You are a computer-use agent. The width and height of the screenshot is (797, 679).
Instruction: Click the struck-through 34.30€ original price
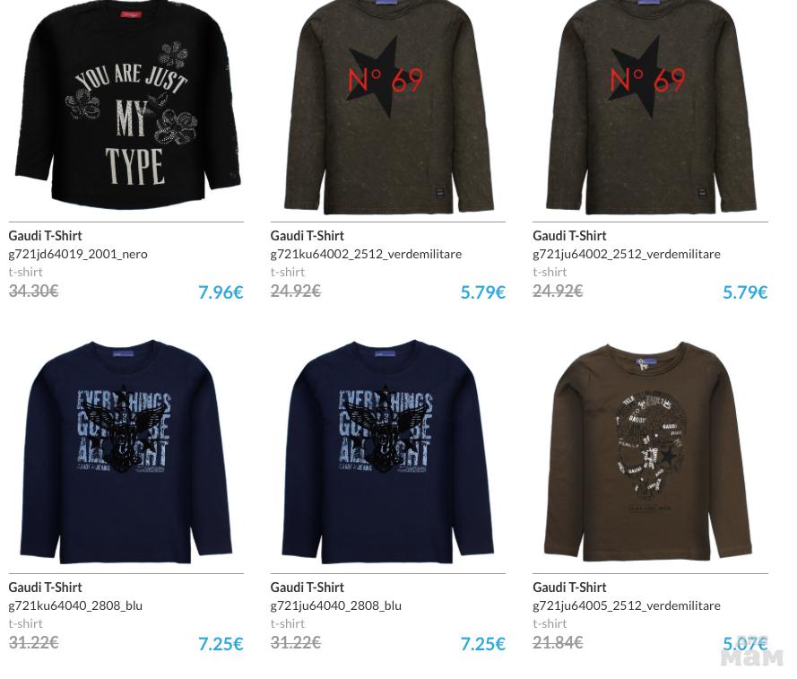[33, 291]
